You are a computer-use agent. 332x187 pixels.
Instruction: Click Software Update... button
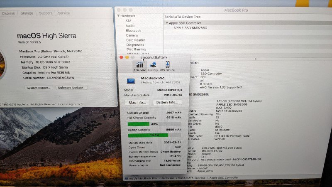[x=71, y=88]
